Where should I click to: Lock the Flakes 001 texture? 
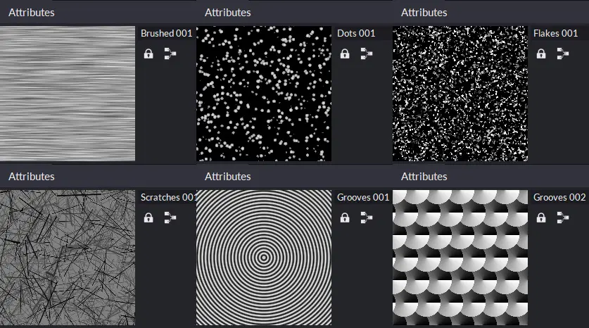click(541, 53)
